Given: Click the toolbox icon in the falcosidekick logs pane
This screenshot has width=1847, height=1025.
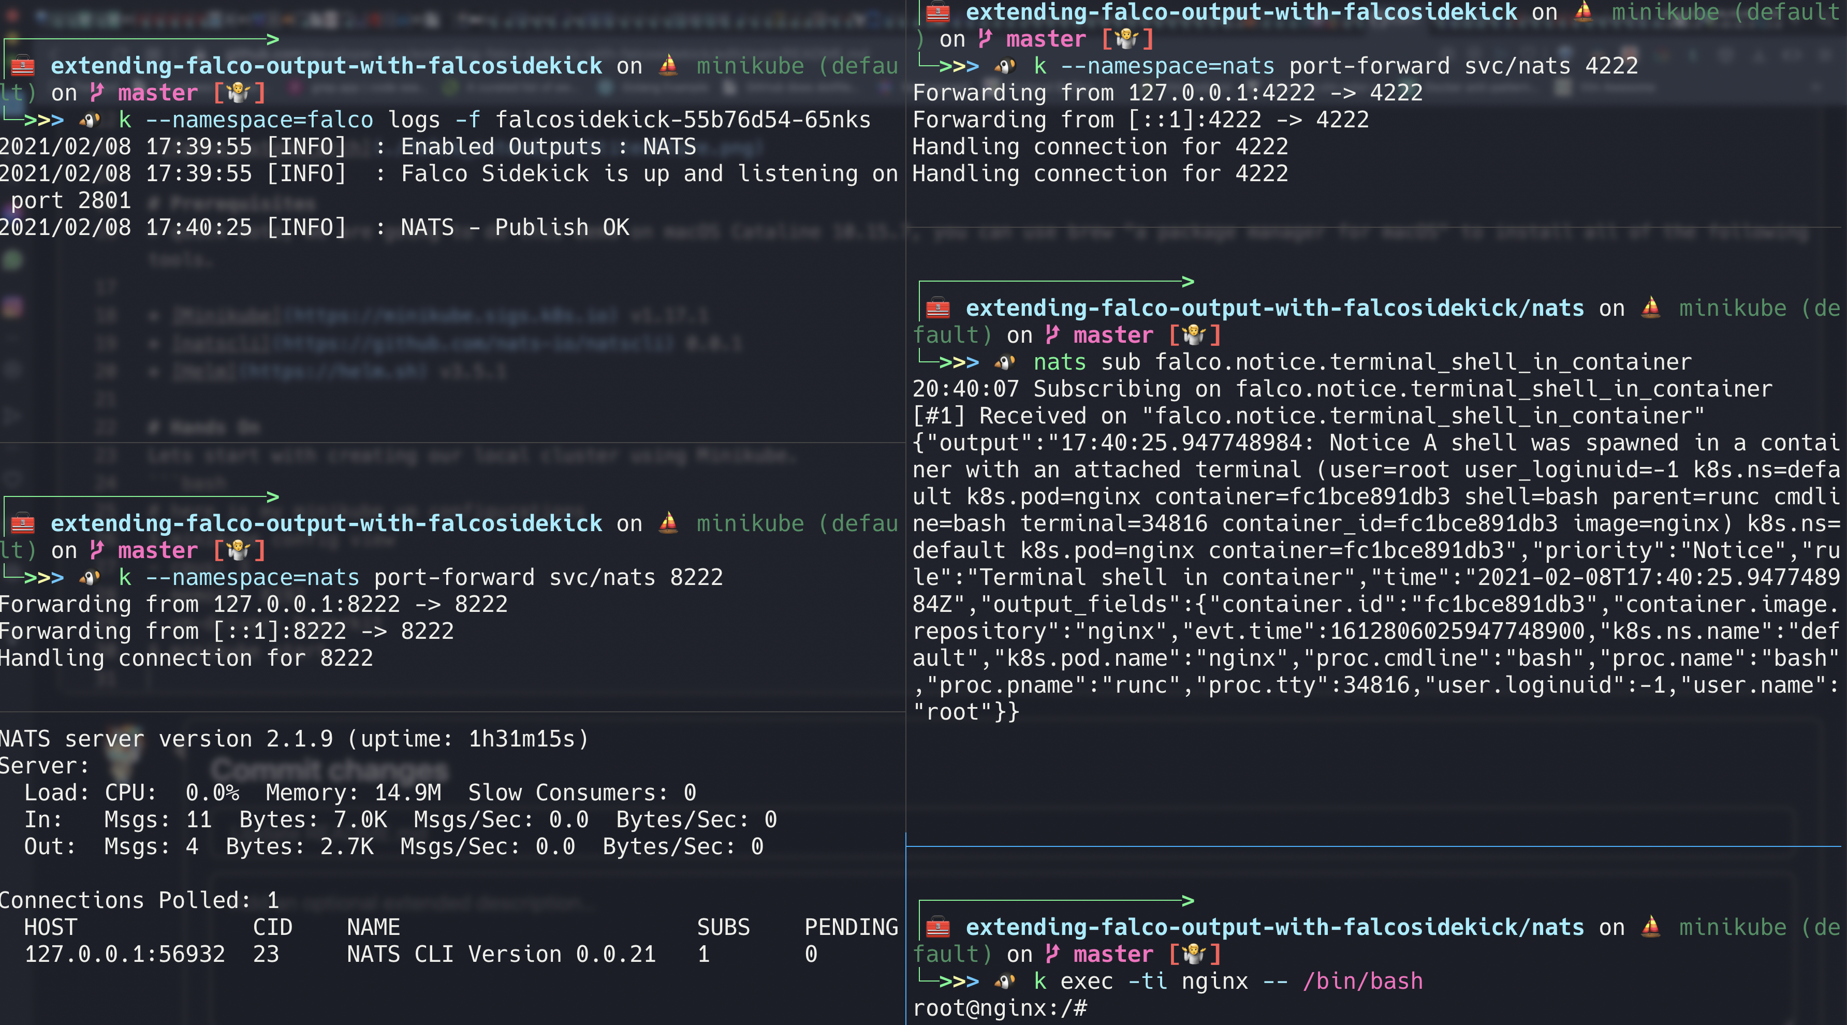Looking at the screenshot, I should point(22,66).
